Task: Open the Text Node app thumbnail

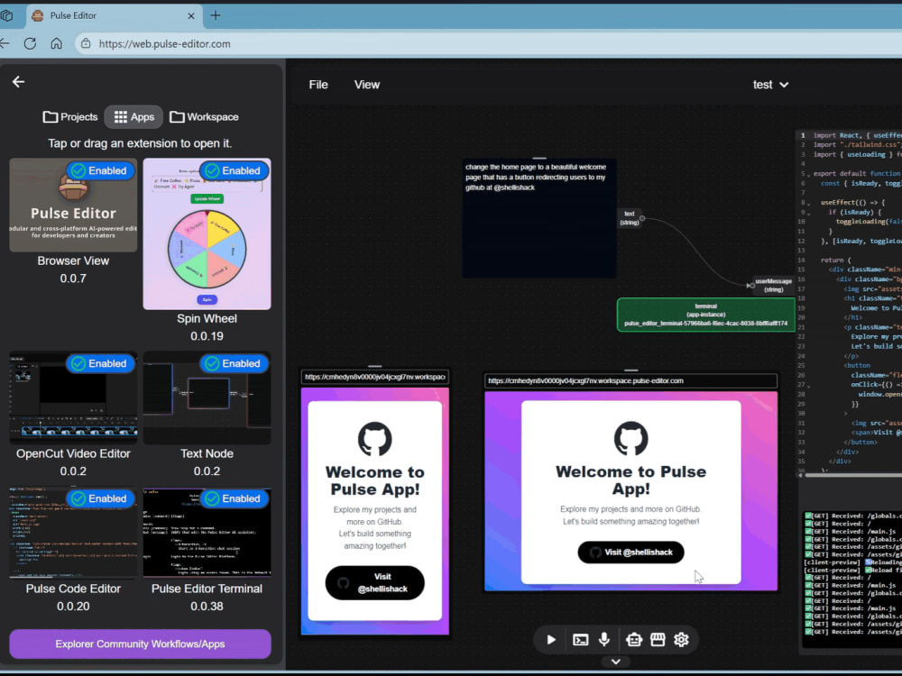Action: pos(207,397)
